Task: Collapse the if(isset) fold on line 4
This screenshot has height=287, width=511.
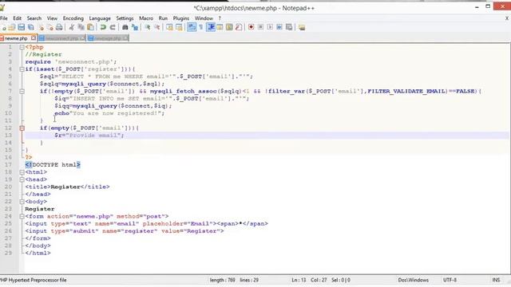Action: (x=22, y=69)
